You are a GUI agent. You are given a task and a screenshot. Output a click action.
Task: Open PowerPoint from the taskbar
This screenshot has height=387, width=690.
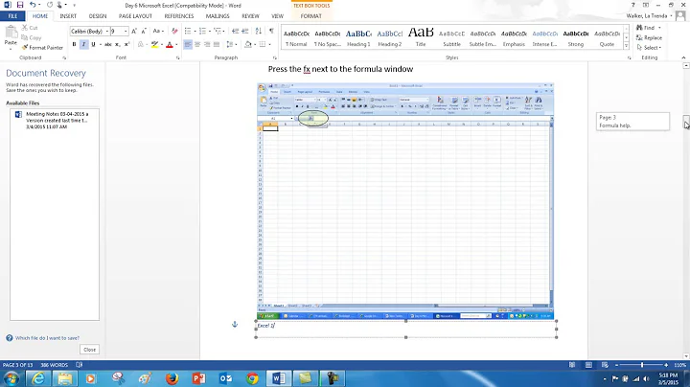(x=198, y=378)
